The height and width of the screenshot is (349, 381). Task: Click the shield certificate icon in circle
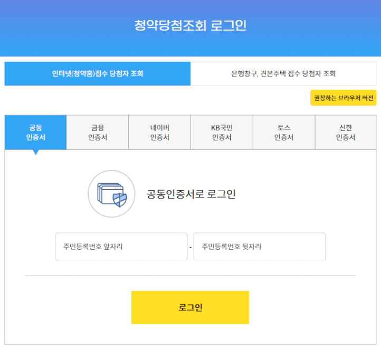(x=111, y=194)
